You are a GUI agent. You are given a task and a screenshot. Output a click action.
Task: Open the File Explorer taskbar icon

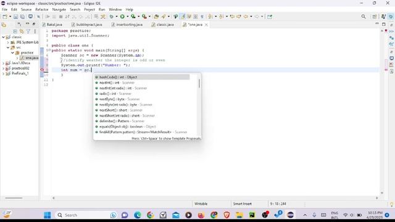click(x=239, y=215)
